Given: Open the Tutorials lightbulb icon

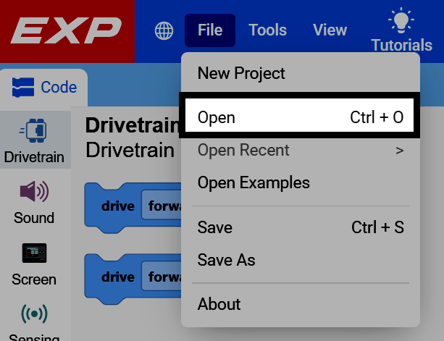Looking at the screenshot, I should click(x=401, y=20).
